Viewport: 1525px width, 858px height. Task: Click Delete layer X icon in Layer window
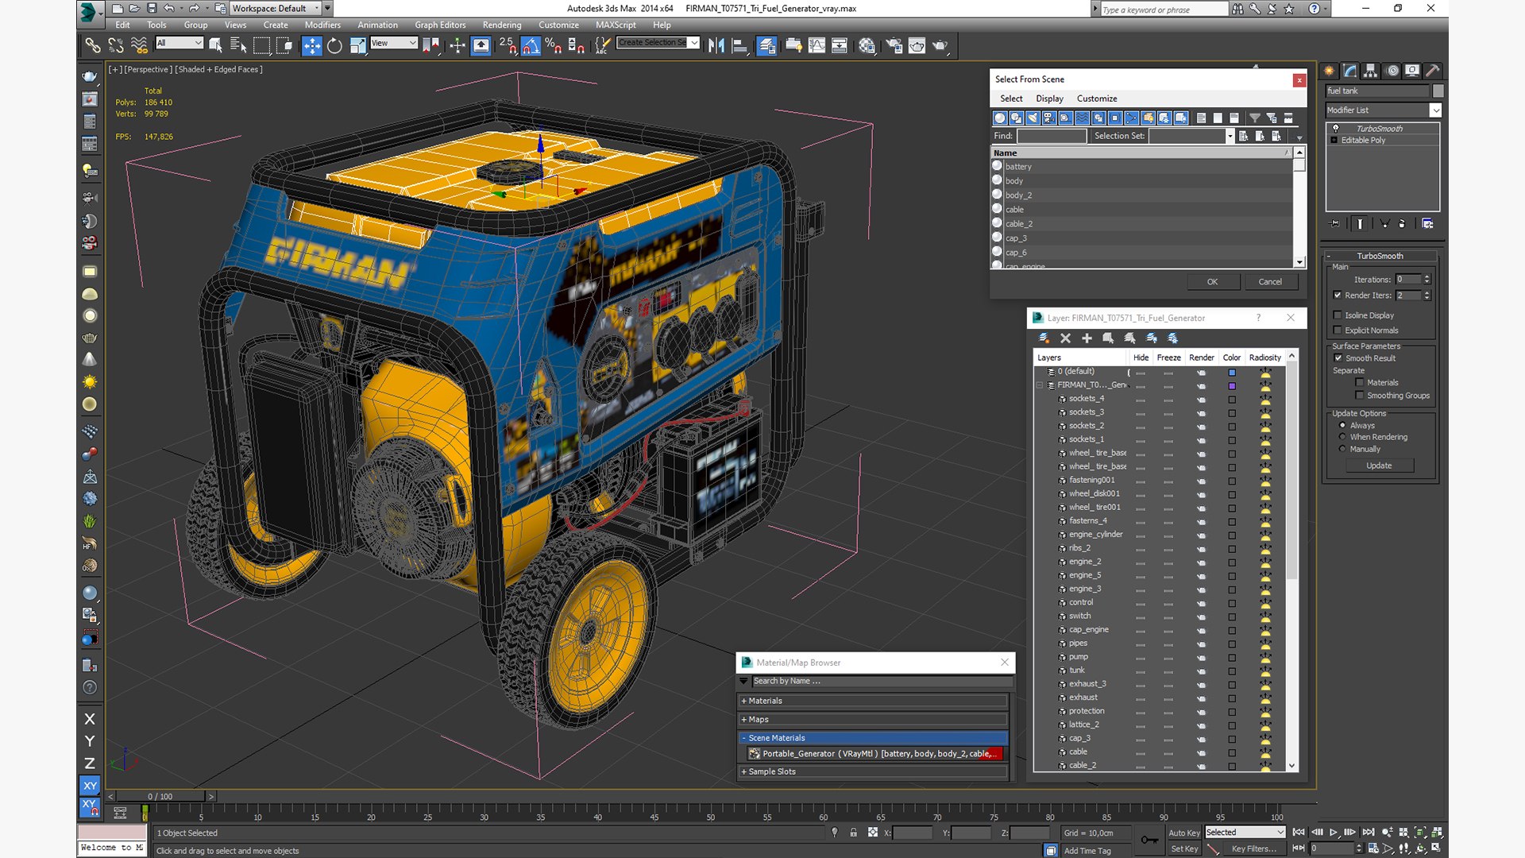(x=1066, y=338)
